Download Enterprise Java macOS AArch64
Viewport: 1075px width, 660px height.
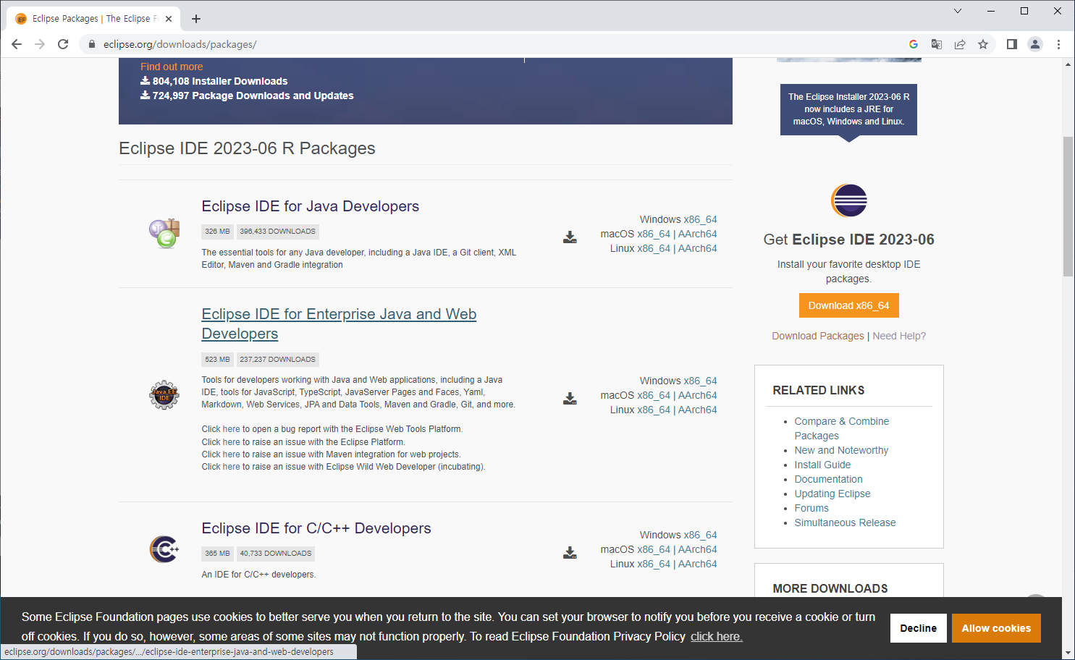pos(698,395)
